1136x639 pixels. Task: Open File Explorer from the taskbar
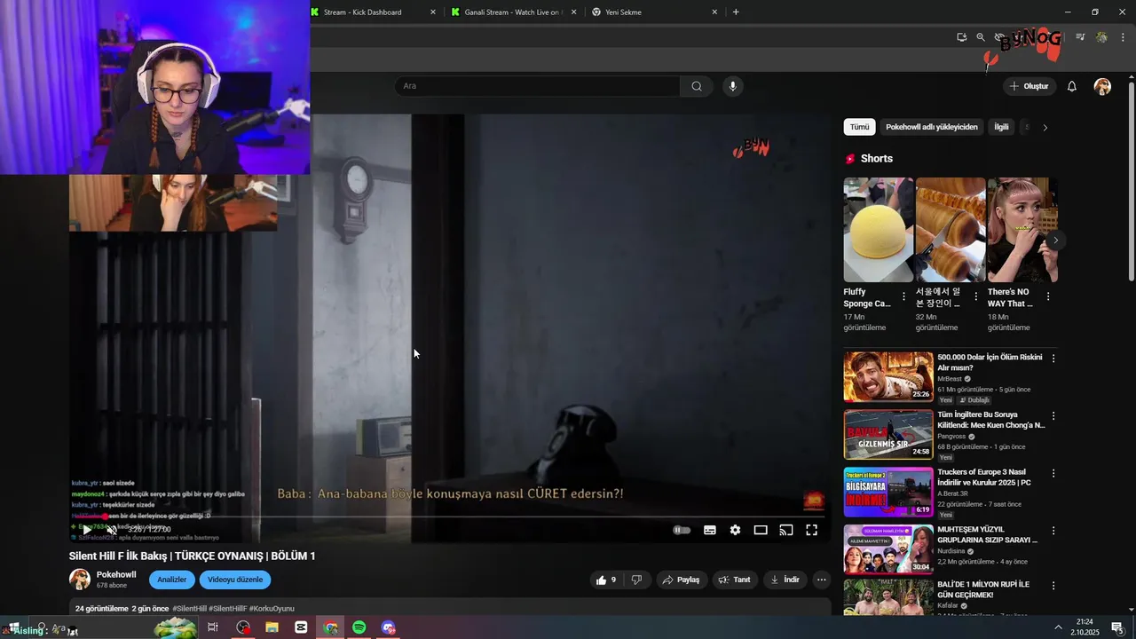[x=272, y=627]
